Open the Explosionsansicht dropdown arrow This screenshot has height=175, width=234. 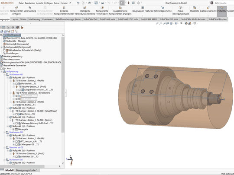tap(208, 16)
